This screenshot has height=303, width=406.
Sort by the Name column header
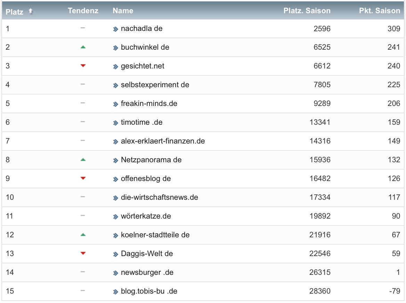point(123,11)
